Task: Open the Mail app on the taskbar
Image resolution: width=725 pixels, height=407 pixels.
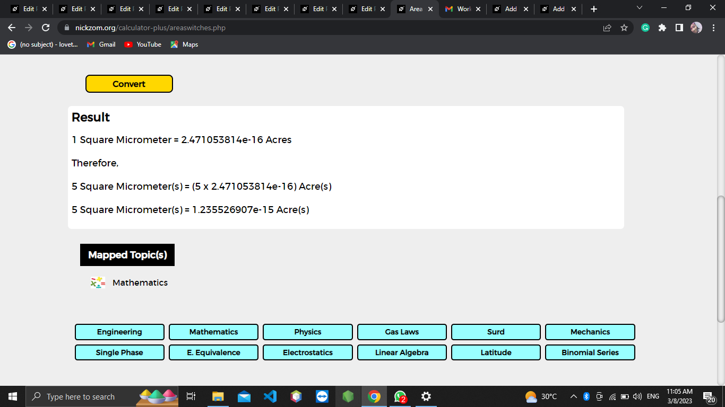Action: (x=244, y=396)
